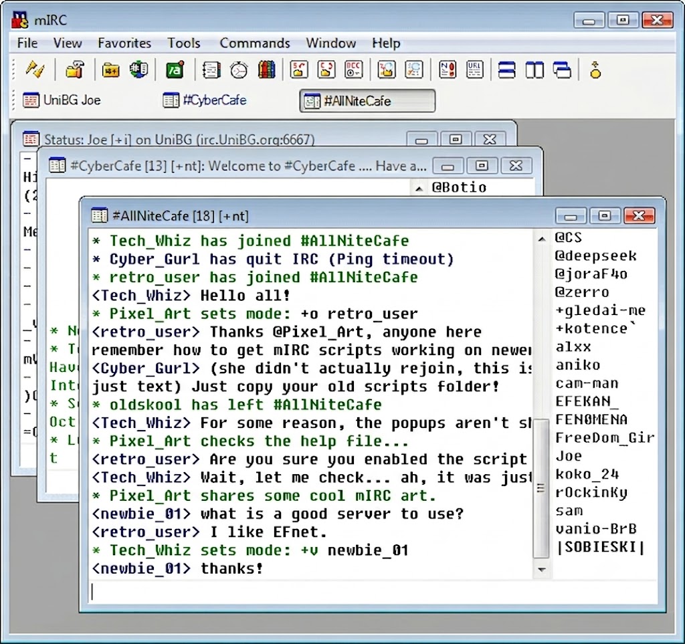Select the #AllNiteCafe switchbar button
This screenshot has width=685, height=644.
pos(367,101)
